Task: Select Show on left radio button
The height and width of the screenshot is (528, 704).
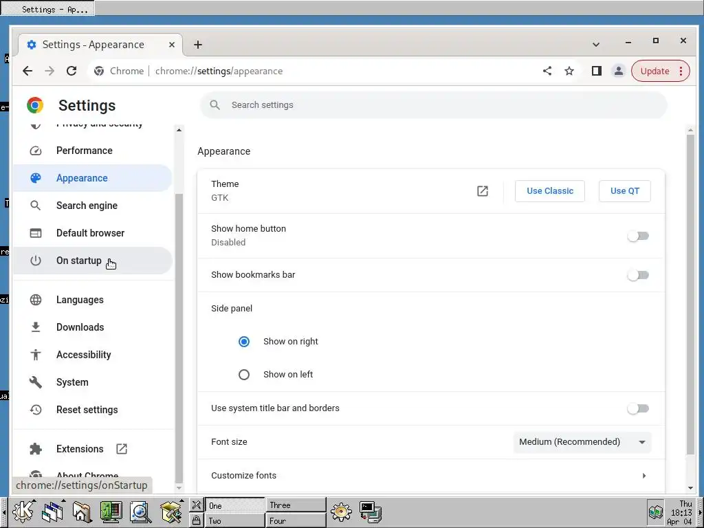Action: (x=244, y=375)
